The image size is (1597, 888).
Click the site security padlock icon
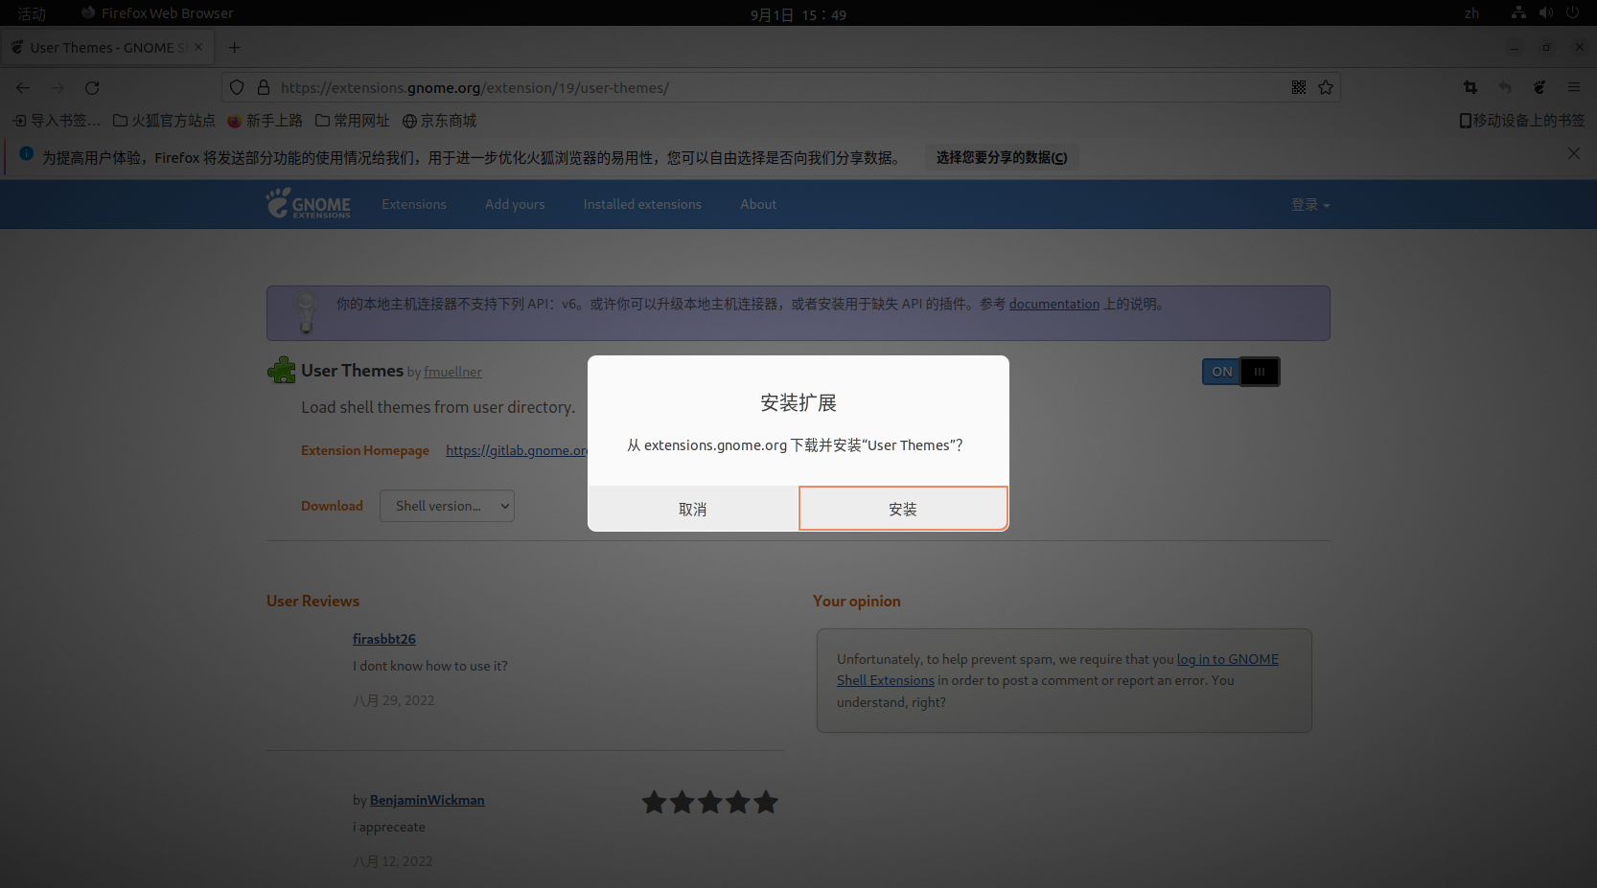264,87
